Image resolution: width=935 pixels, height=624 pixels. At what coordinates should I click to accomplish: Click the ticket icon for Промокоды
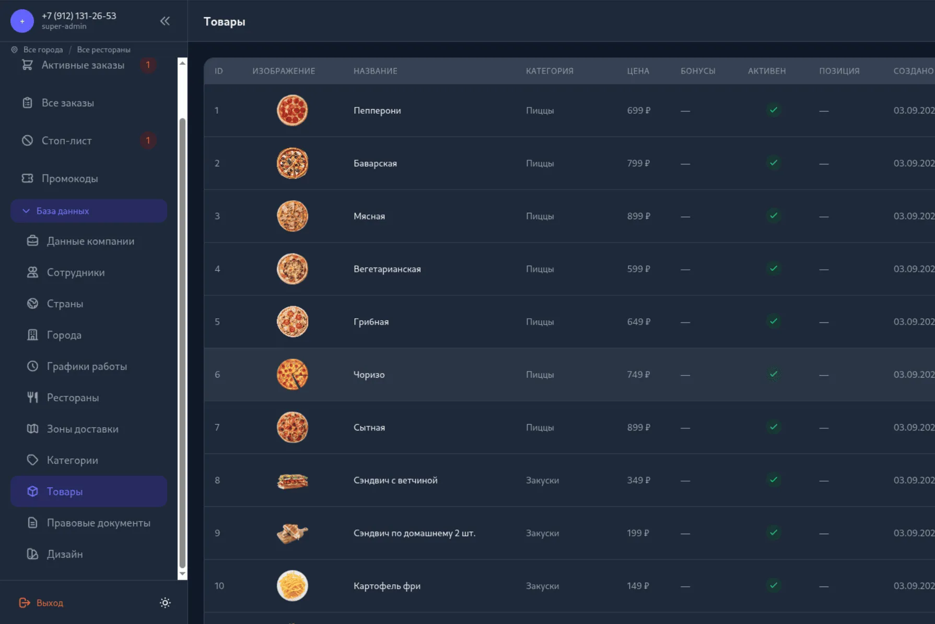pos(27,178)
